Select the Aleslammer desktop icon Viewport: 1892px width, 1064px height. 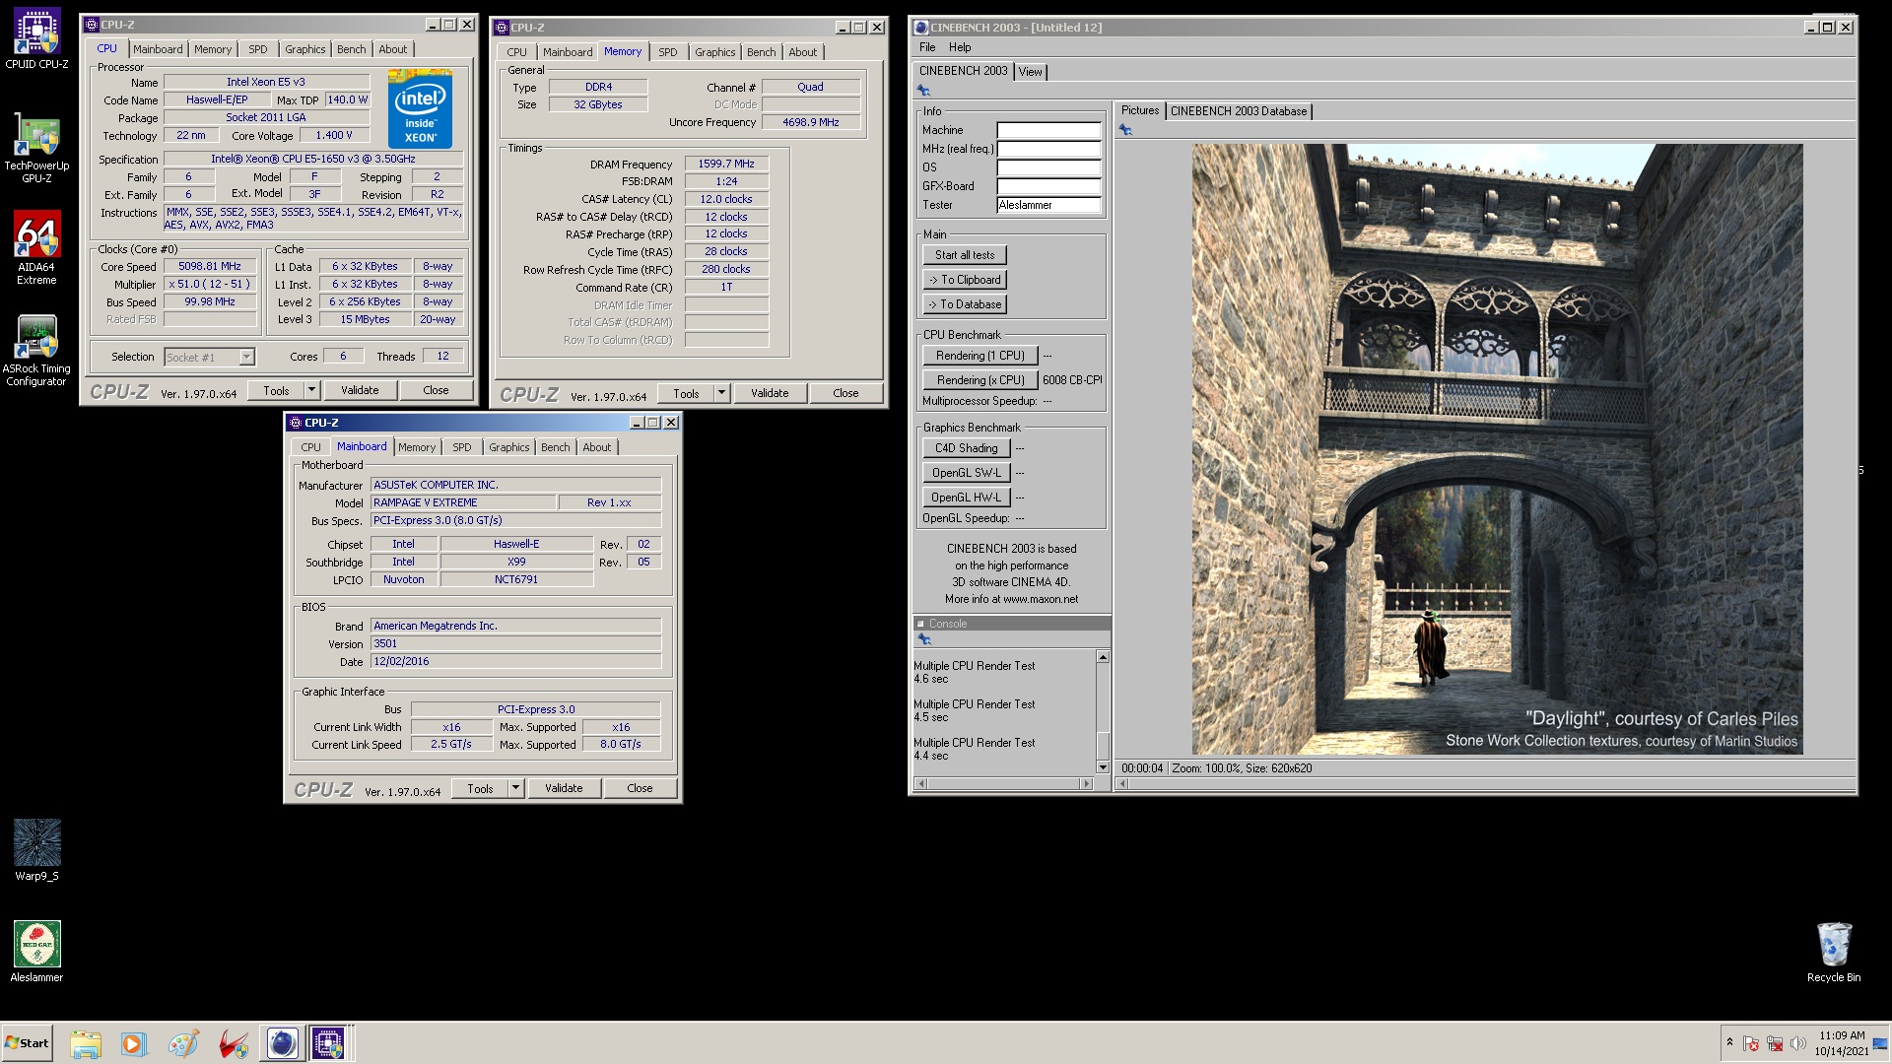36,952
